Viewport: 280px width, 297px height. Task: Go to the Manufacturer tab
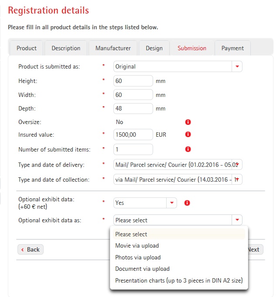point(113,48)
